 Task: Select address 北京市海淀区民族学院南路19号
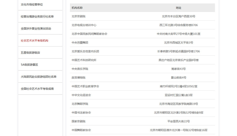tap(179, 104)
